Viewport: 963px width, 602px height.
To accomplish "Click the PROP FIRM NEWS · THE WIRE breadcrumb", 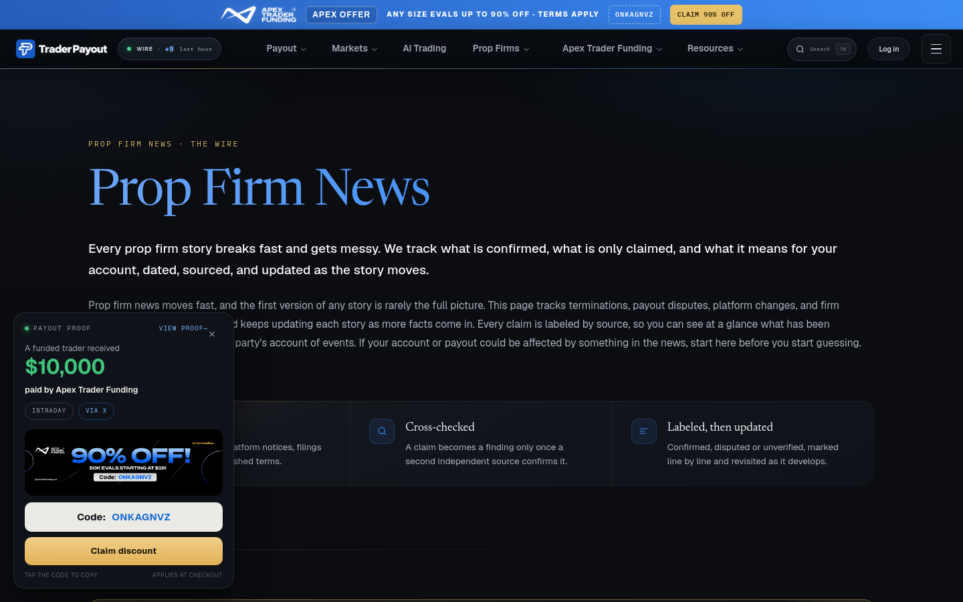I will 163,144.
